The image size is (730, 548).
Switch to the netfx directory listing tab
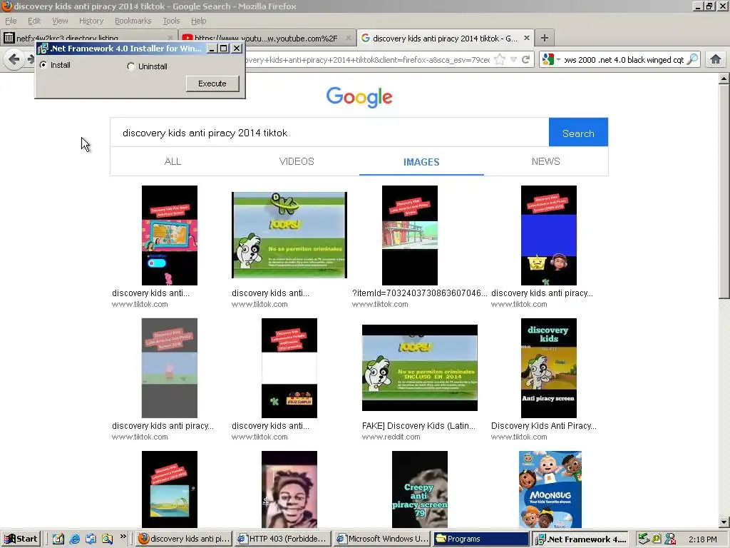click(x=88, y=39)
